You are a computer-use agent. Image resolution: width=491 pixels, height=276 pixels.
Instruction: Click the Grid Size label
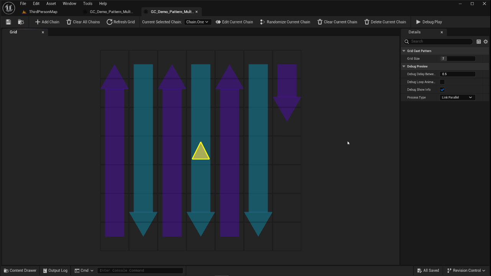click(x=413, y=59)
